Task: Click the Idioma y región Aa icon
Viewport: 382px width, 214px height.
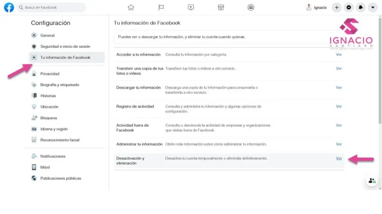Action: pyautogui.click(x=34, y=129)
